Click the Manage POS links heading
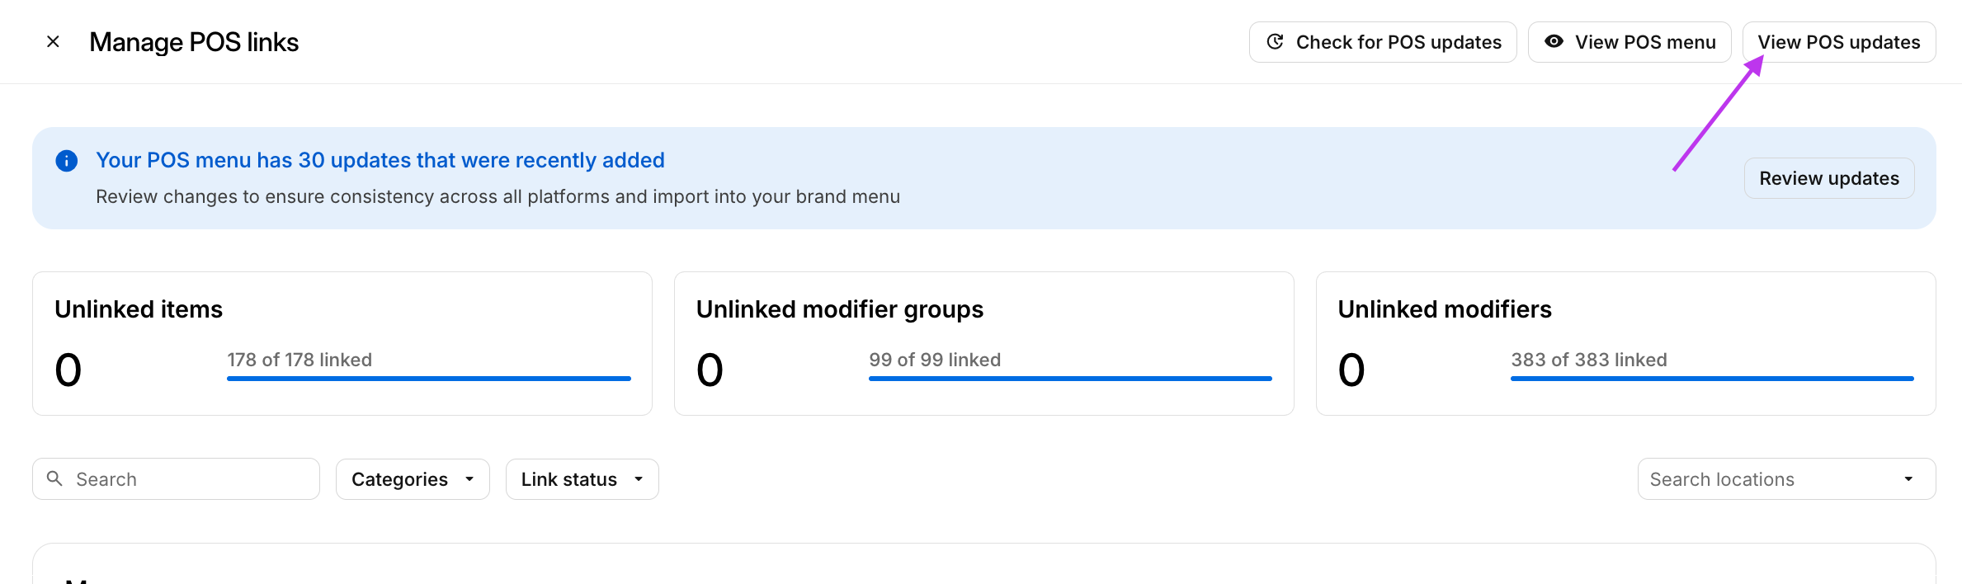This screenshot has height=584, width=1962. click(194, 42)
